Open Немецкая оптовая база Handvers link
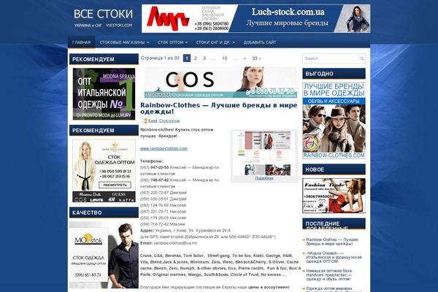 tap(329, 274)
